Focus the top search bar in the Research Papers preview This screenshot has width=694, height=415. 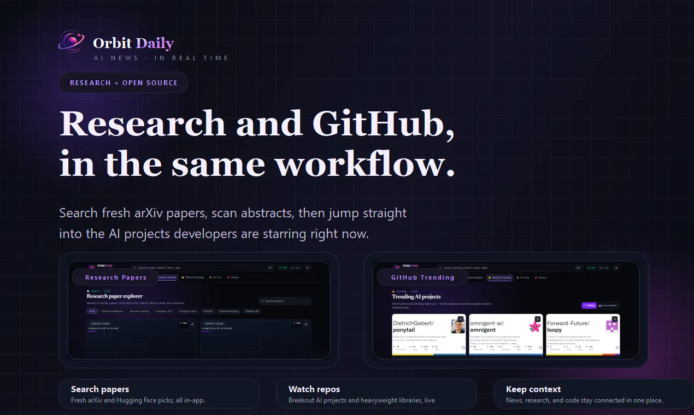pos(202,268)
